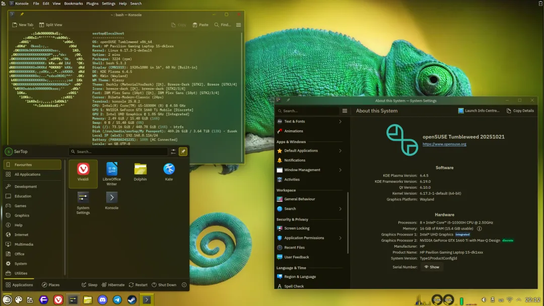Click Find in the Konsole toolbar
Image resolution: width=544 pixels, height=306 pixels.
click(223, 25)
